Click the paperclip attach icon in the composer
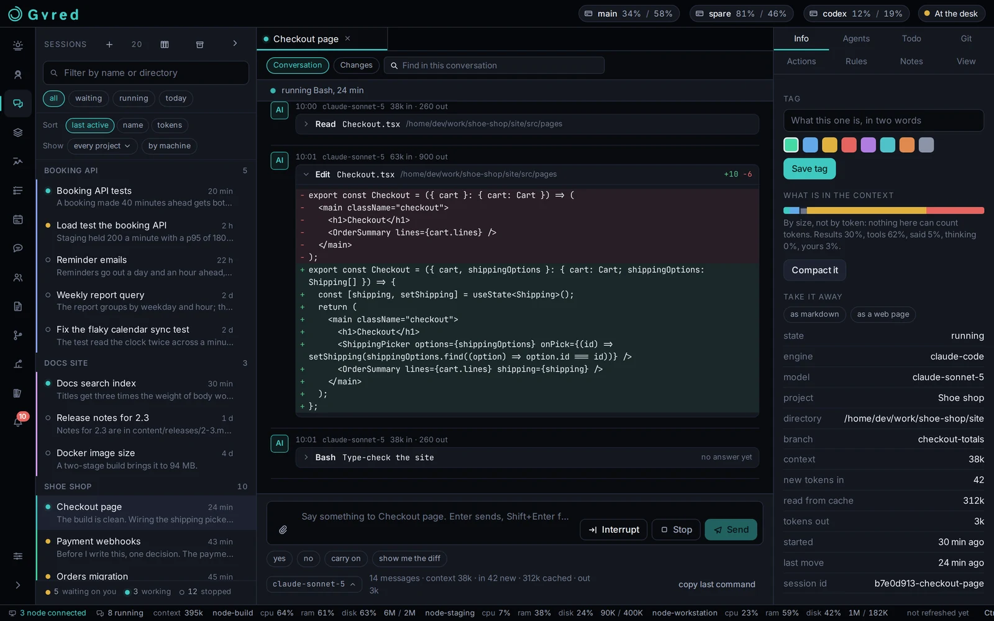The image size is (994, 621). click(283, 530)
